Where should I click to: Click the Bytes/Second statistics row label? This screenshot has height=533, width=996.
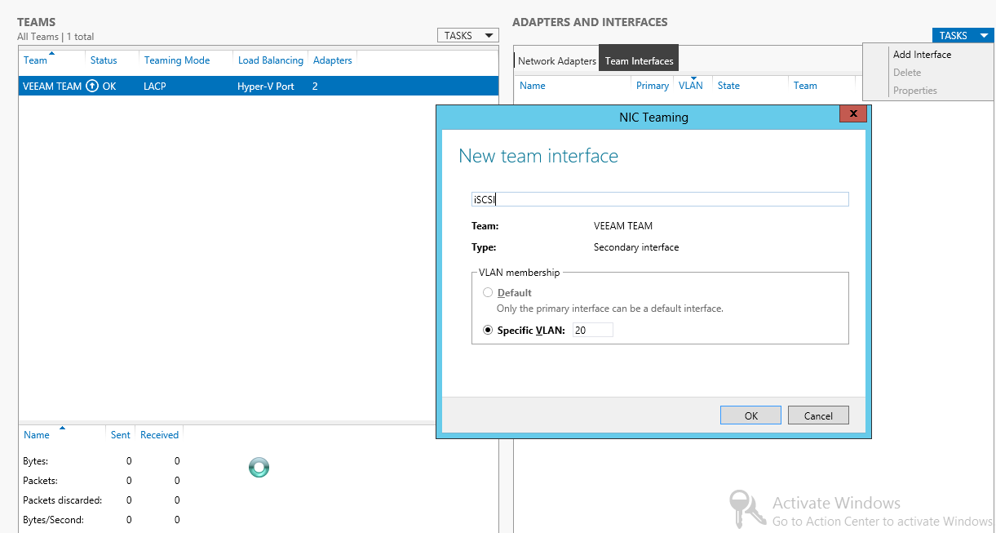(54, 520)
